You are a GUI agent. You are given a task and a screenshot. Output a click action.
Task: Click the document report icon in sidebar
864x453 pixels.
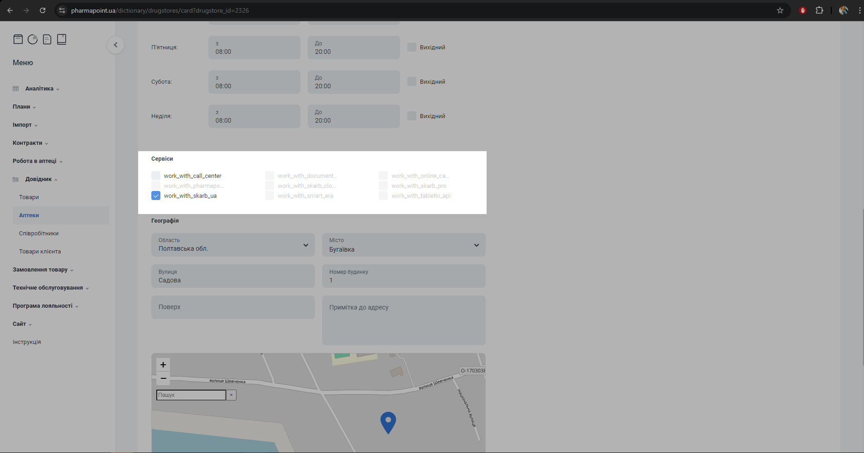coord(47,39)
